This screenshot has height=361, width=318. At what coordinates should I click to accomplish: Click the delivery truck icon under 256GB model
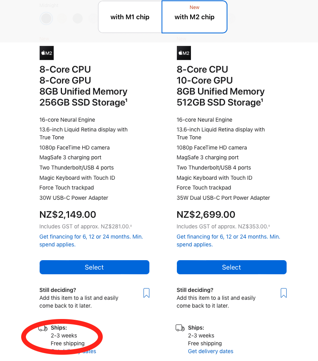tap(43, 328)
